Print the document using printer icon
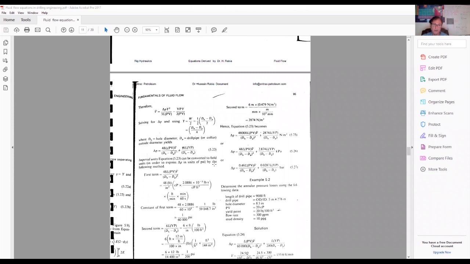Viewport: 470px width, 264px height. (27, 30)
